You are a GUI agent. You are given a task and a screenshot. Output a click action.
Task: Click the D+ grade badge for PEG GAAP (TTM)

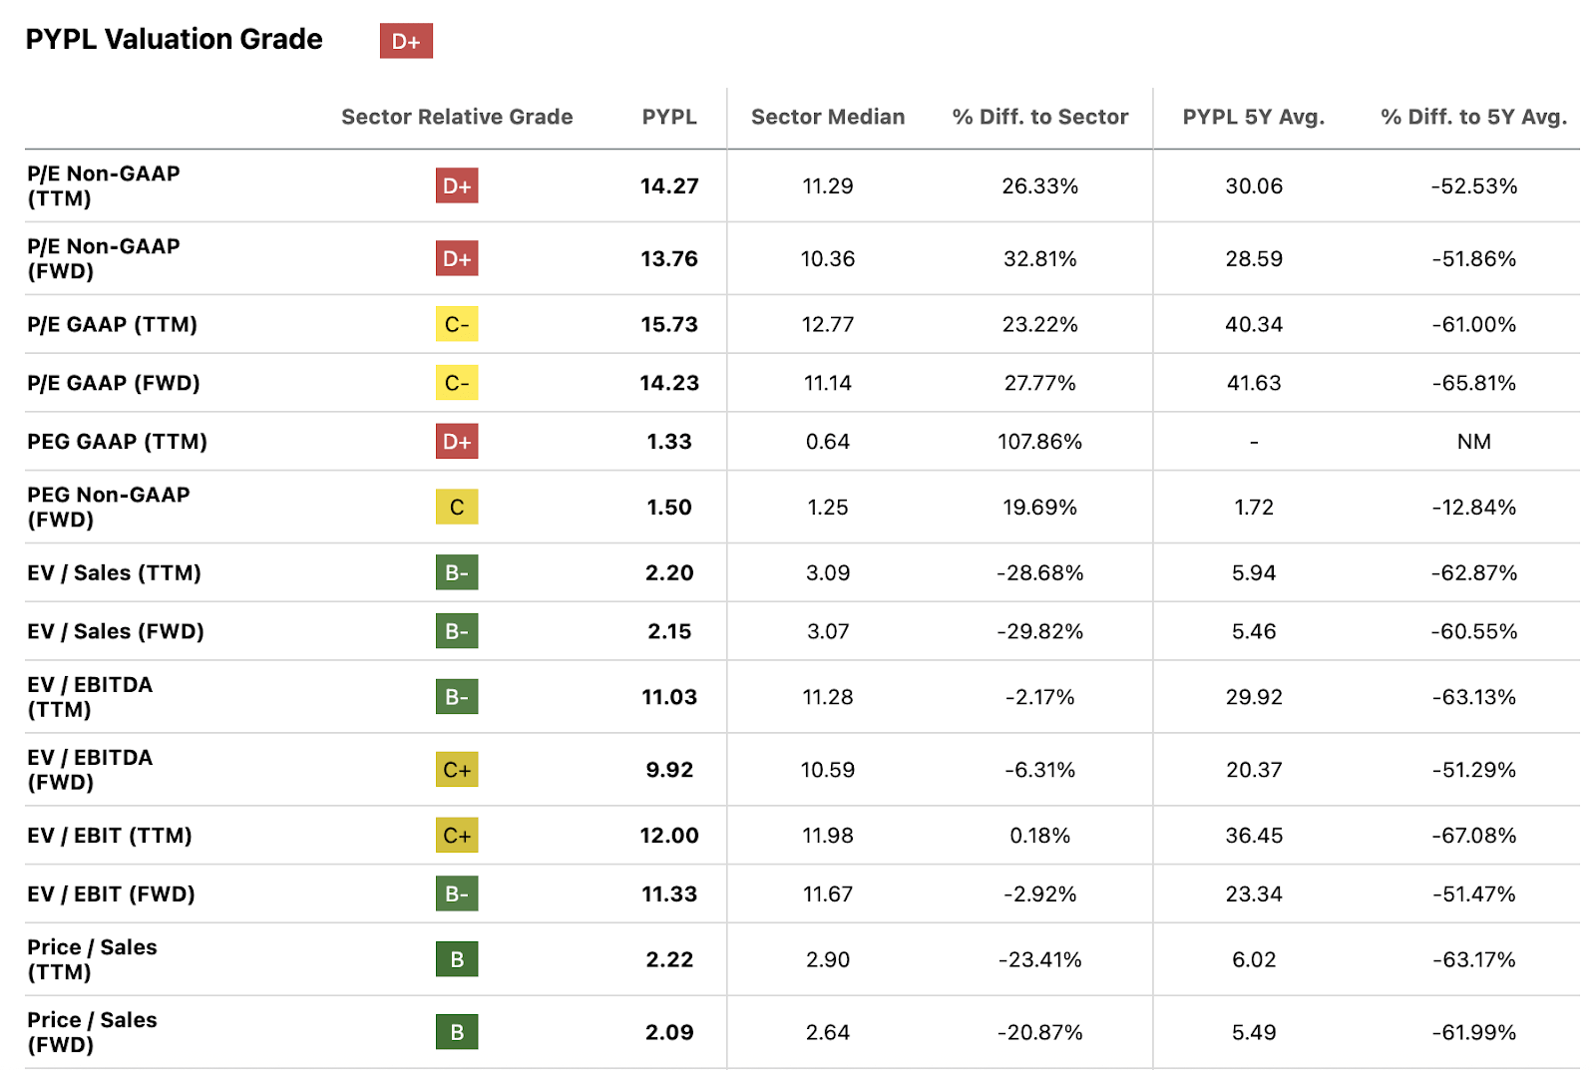click(457, 441)
